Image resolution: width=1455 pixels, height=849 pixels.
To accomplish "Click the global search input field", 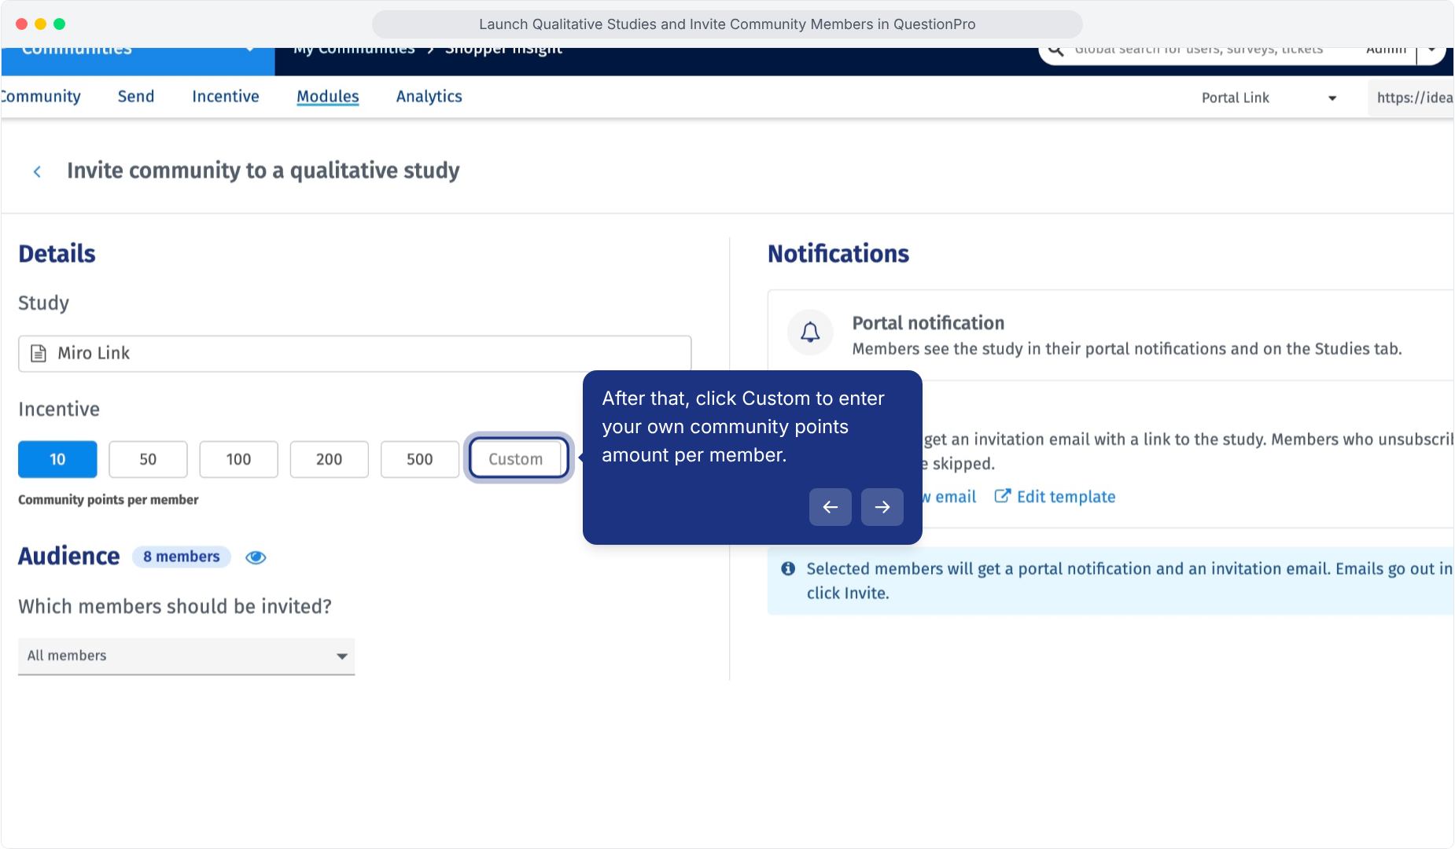I will tap(1199, 52).
